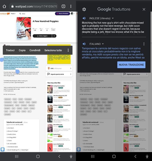Open Skin Deep Memories story, left screen
Viewport: 152px width, 161px height.
click(x=59, y=99)
